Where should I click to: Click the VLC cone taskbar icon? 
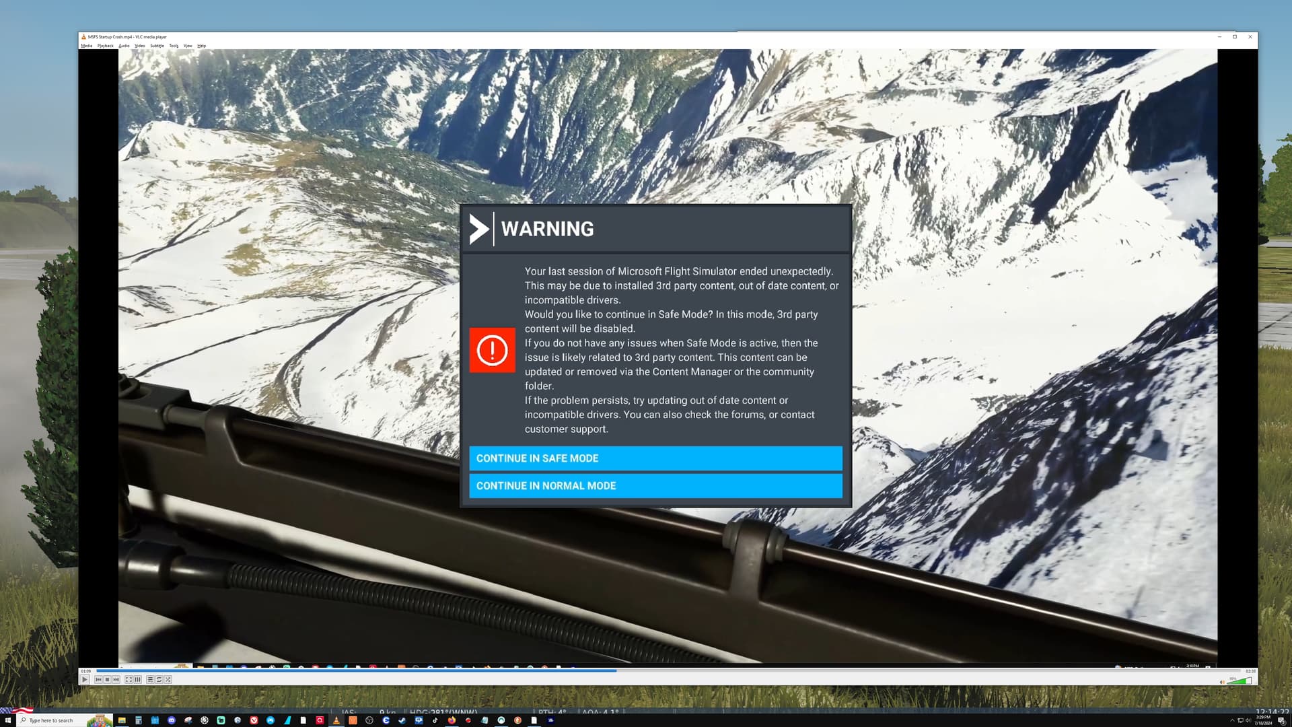[336, 720]
